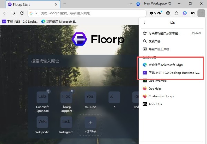Open the .NET 10.0 bookmark in bookmarks toolbar
This screenshot has width=207, height=144.
point(20,21)
